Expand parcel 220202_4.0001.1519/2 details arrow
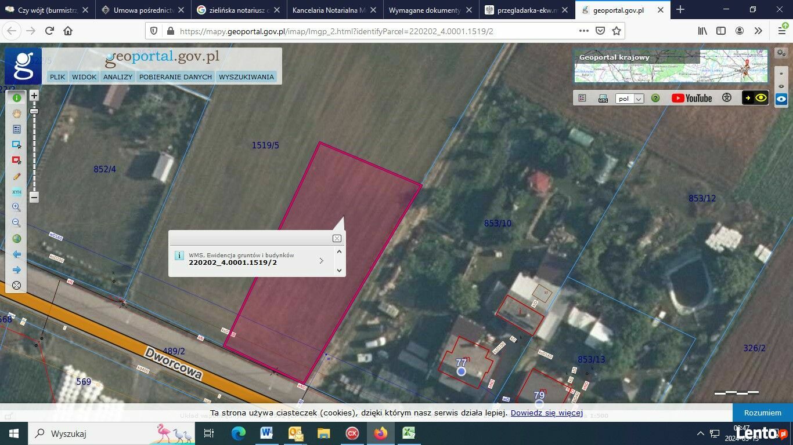This screenshot has width=793, height=445. [322, 261]
